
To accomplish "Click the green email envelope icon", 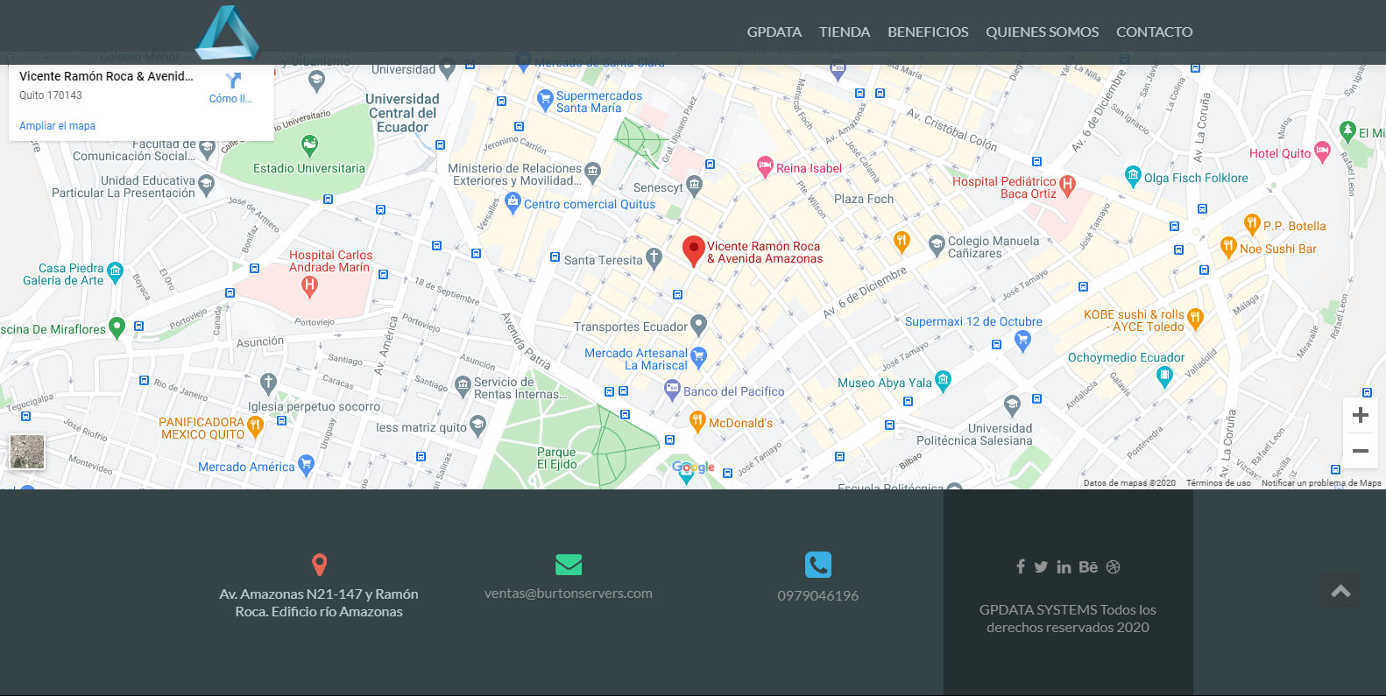I will click(569, 565).
